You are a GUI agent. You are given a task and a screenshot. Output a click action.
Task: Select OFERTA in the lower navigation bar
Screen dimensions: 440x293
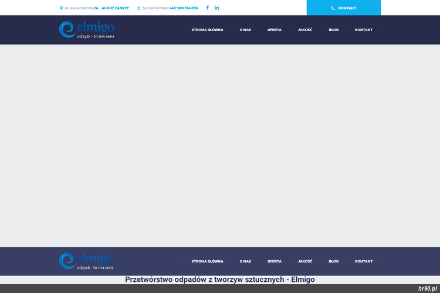[275, 261]
